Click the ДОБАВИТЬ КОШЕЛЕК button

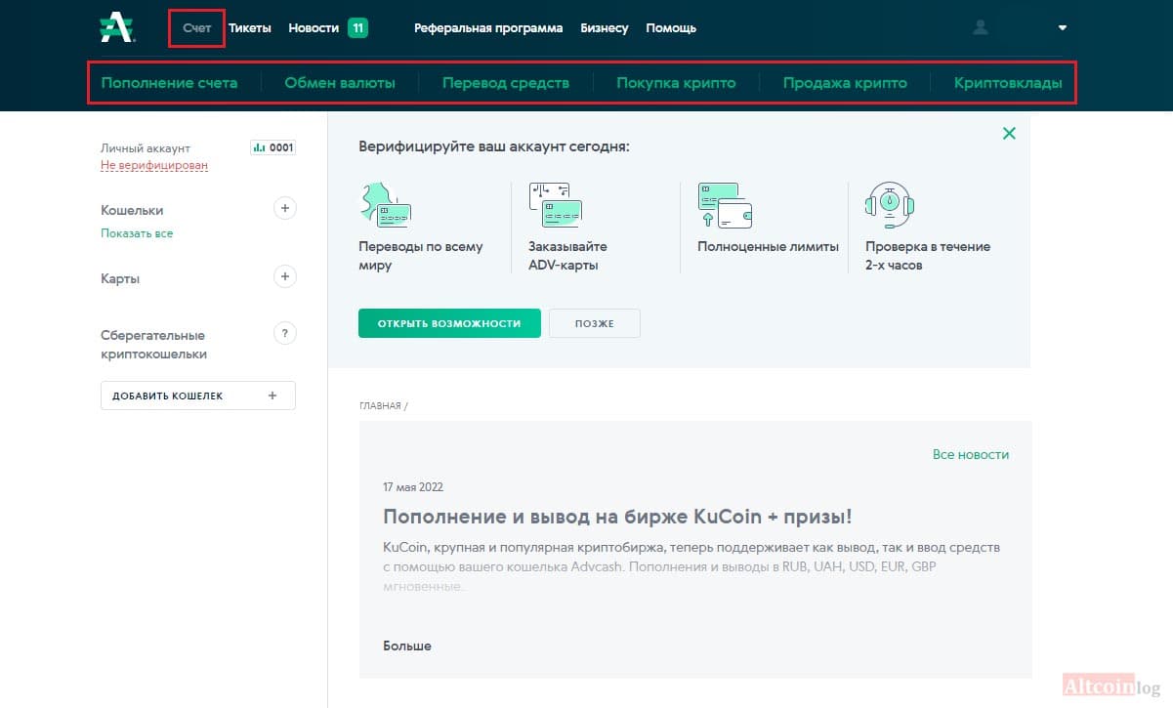point(198,396)
